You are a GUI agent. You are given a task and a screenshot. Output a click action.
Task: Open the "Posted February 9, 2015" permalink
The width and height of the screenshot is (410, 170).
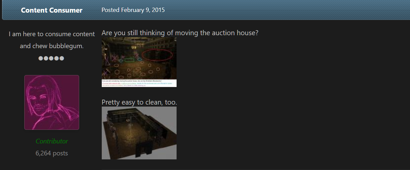point(133,10)
